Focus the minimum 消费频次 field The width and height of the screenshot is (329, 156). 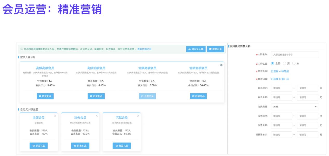click(x=281, y=116)
